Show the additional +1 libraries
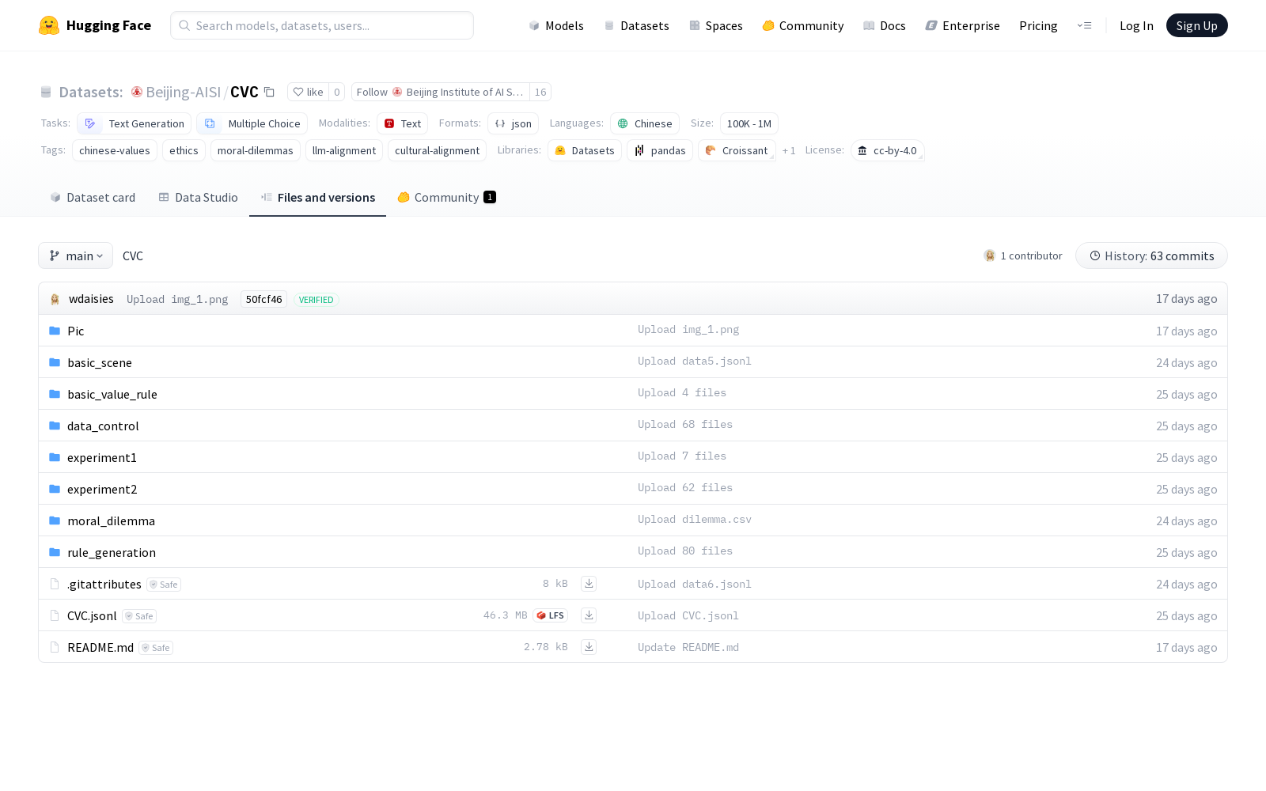Screen dimensions: 1266x791 pyautogui.click(x=789, y=150)
